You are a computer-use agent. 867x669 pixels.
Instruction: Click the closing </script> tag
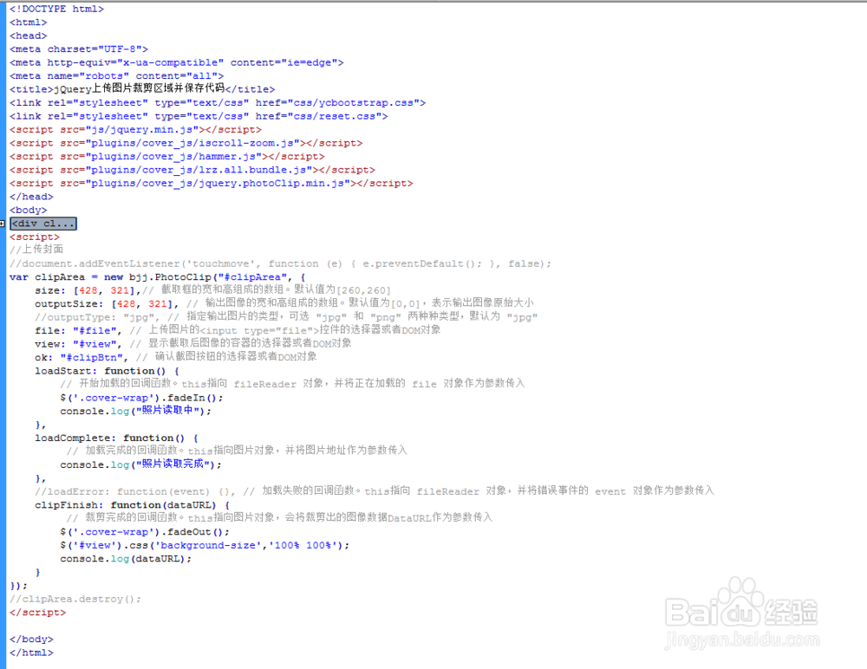tap(37, 612)
